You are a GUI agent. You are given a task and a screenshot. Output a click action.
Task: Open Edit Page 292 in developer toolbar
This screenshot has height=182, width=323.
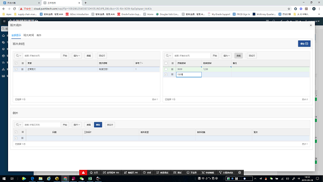coord(131,172)
